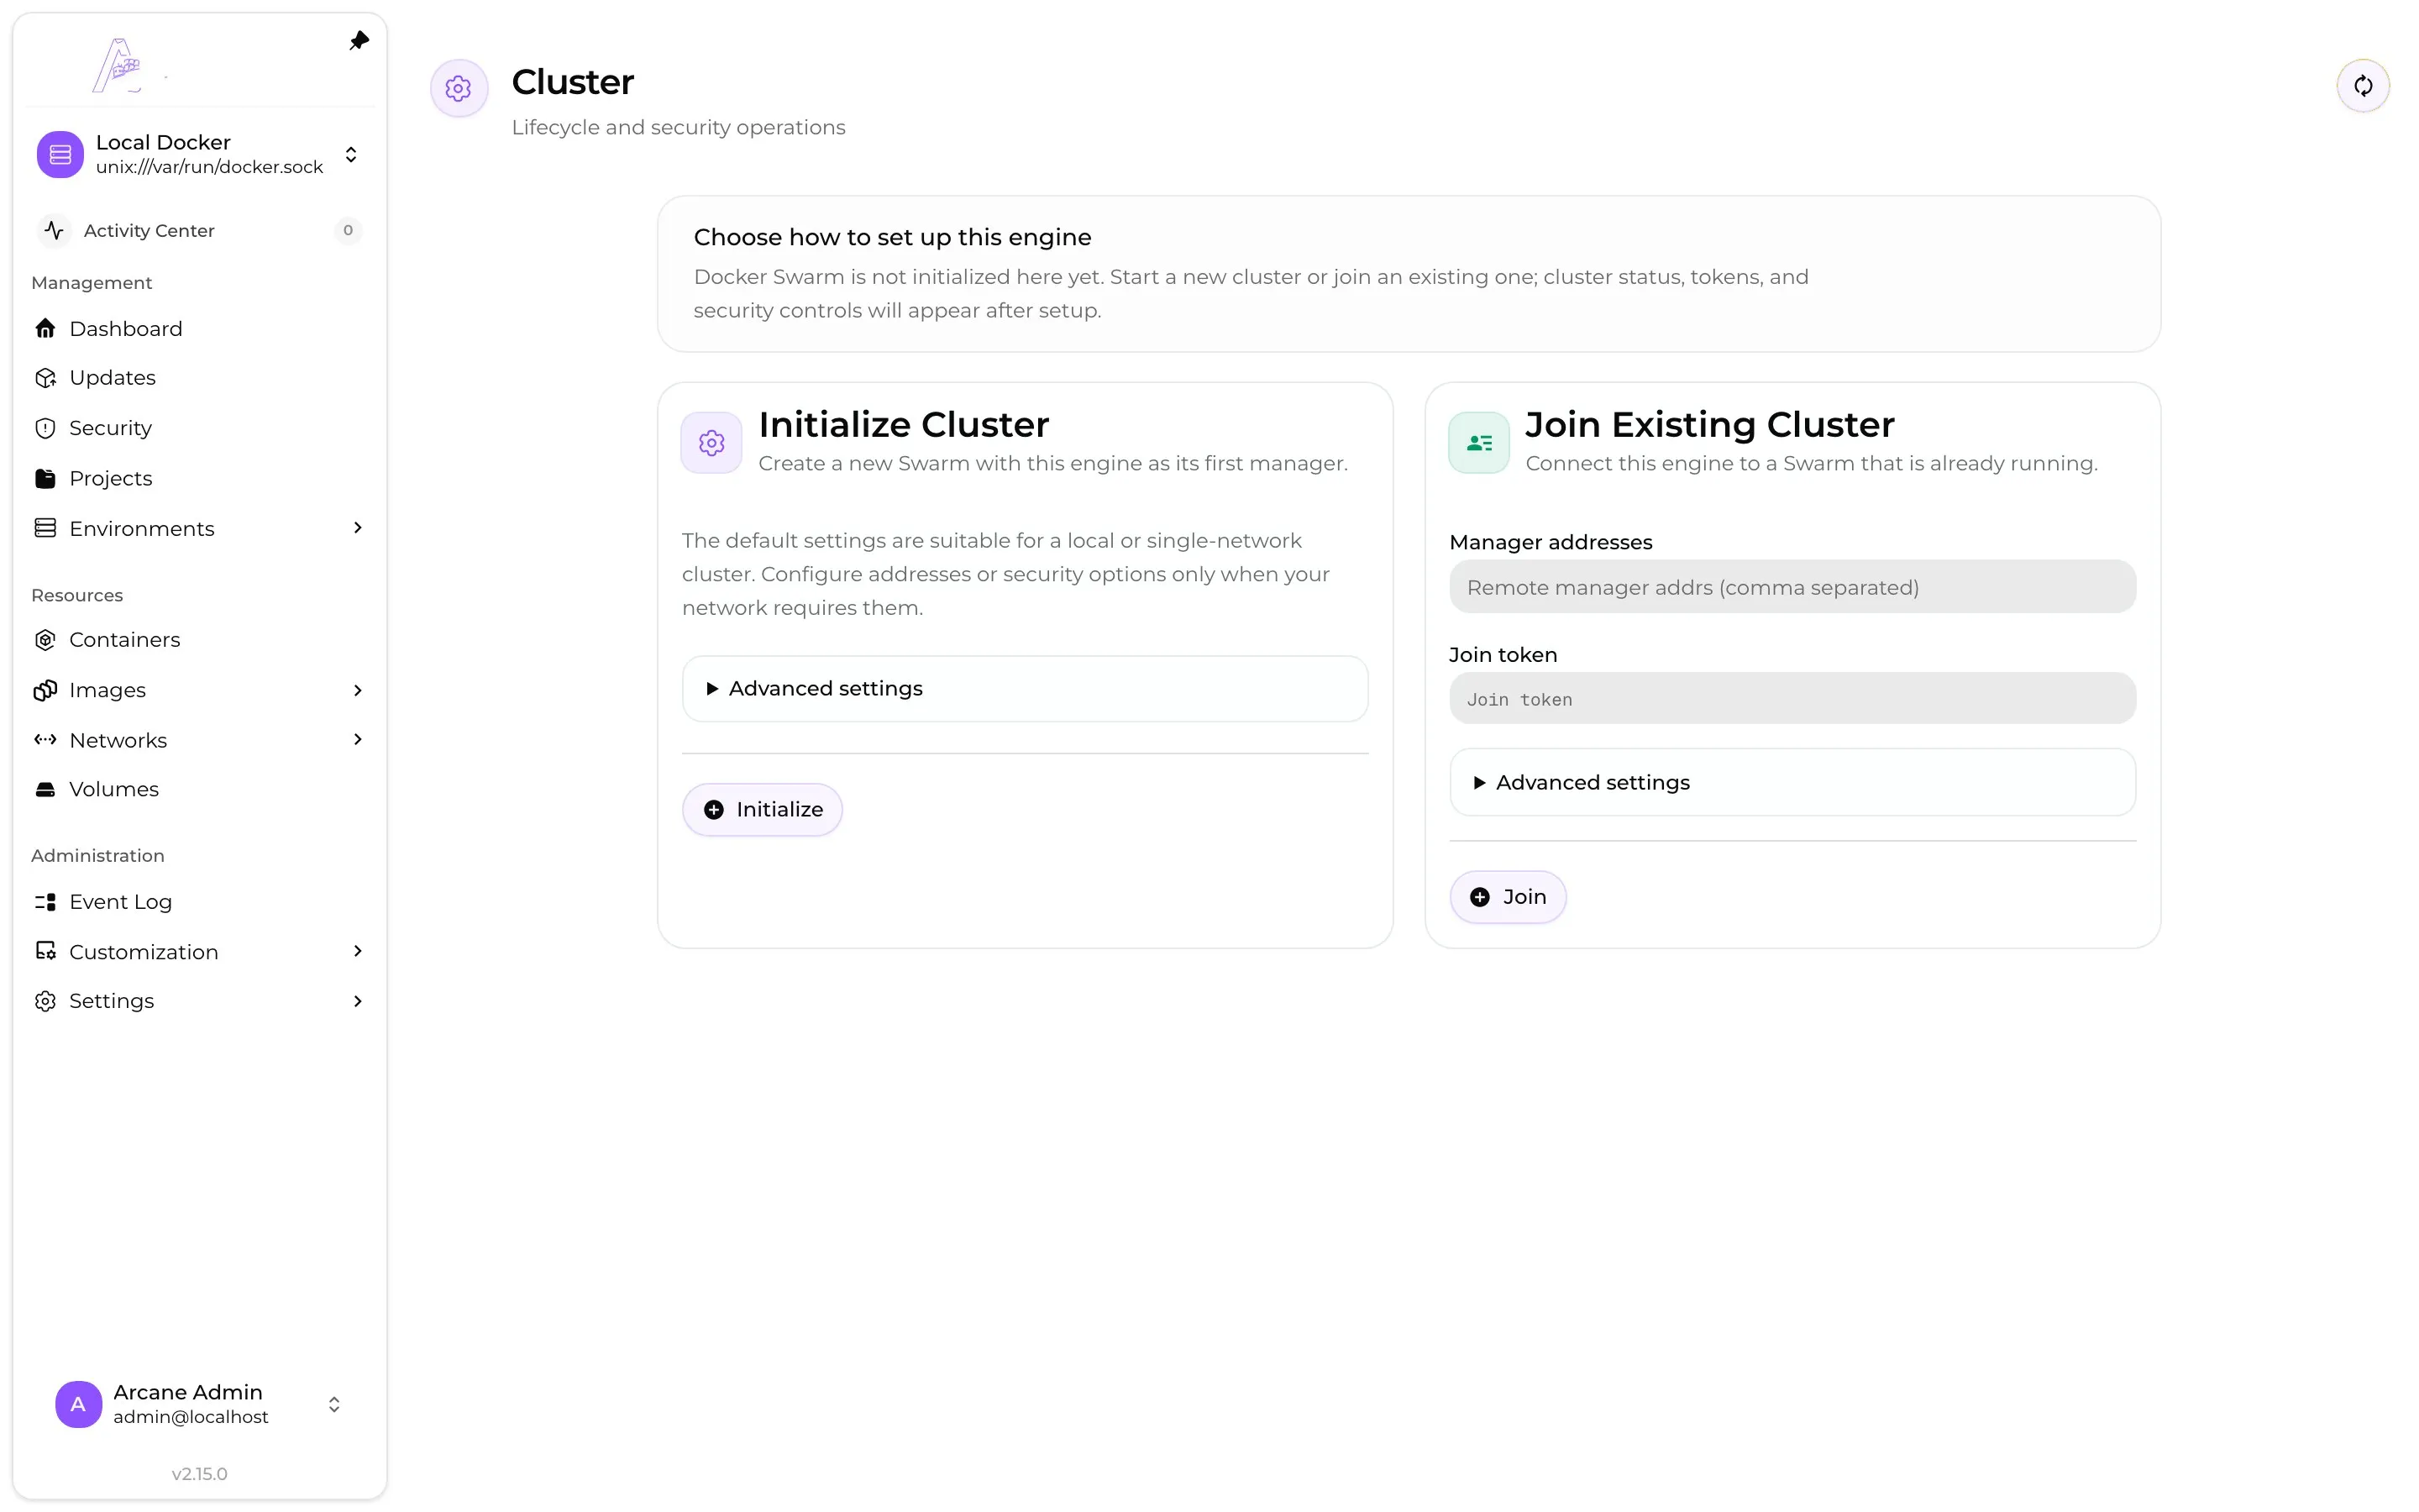This screenshot has width=2419, height=1512.
Task: Click the Arcane Admin avatar
Action: [x=78, y=1404]
